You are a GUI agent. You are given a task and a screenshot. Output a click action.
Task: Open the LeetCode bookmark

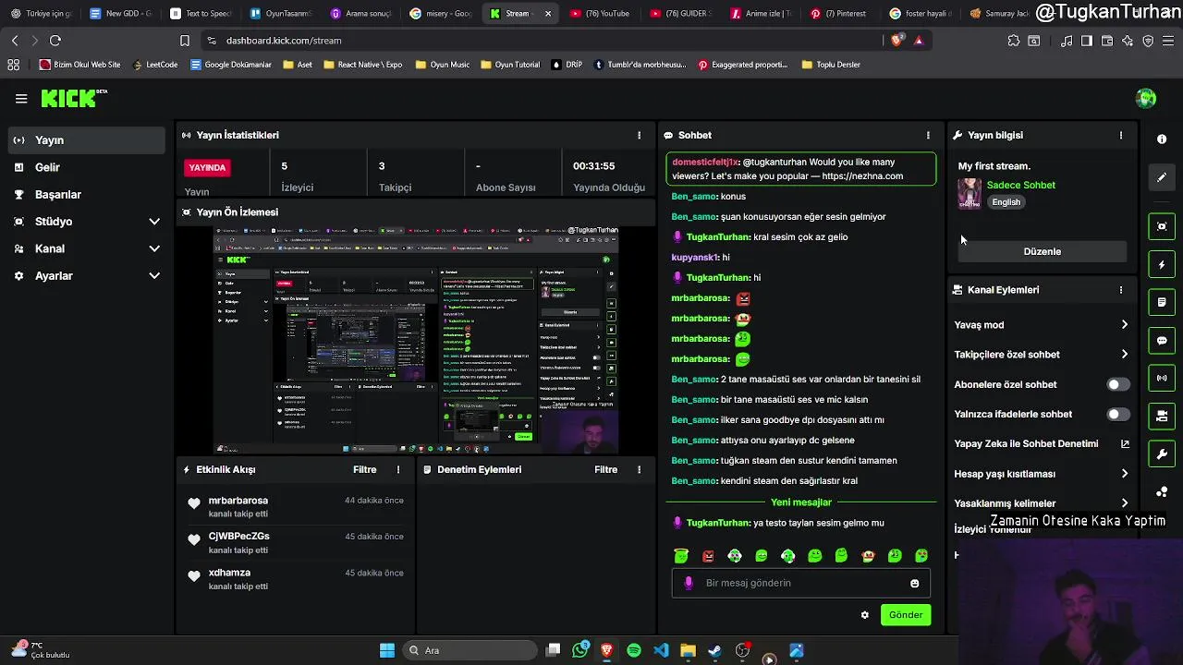click(x=154, y=65)
